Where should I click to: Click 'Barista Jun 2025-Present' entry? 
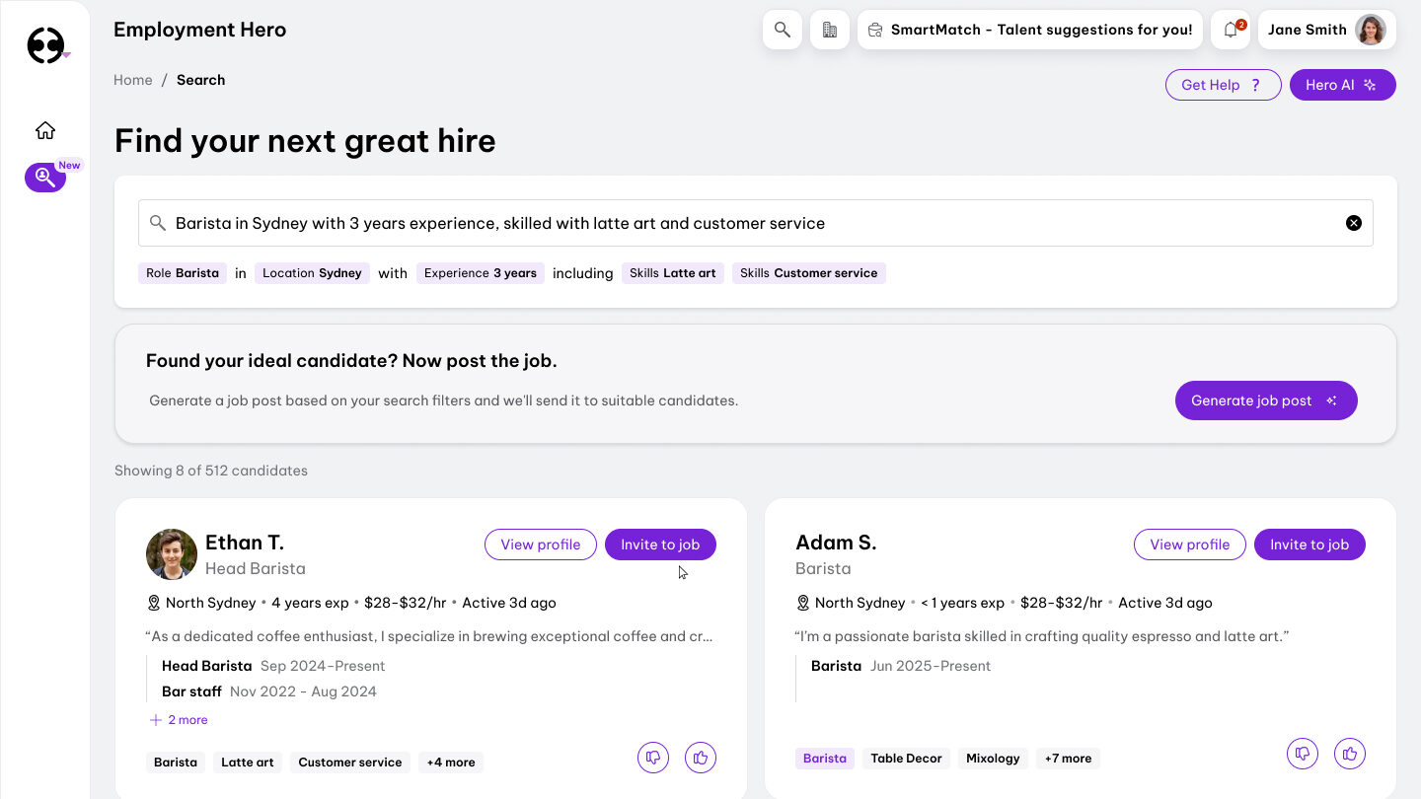[x=901, y=666]
